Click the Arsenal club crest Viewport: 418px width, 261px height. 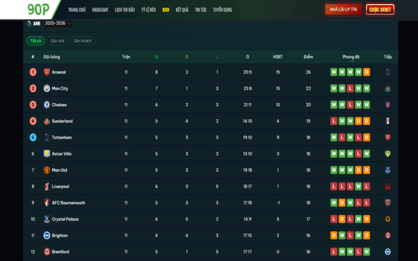pyautogui.click(x=47, y=72)
